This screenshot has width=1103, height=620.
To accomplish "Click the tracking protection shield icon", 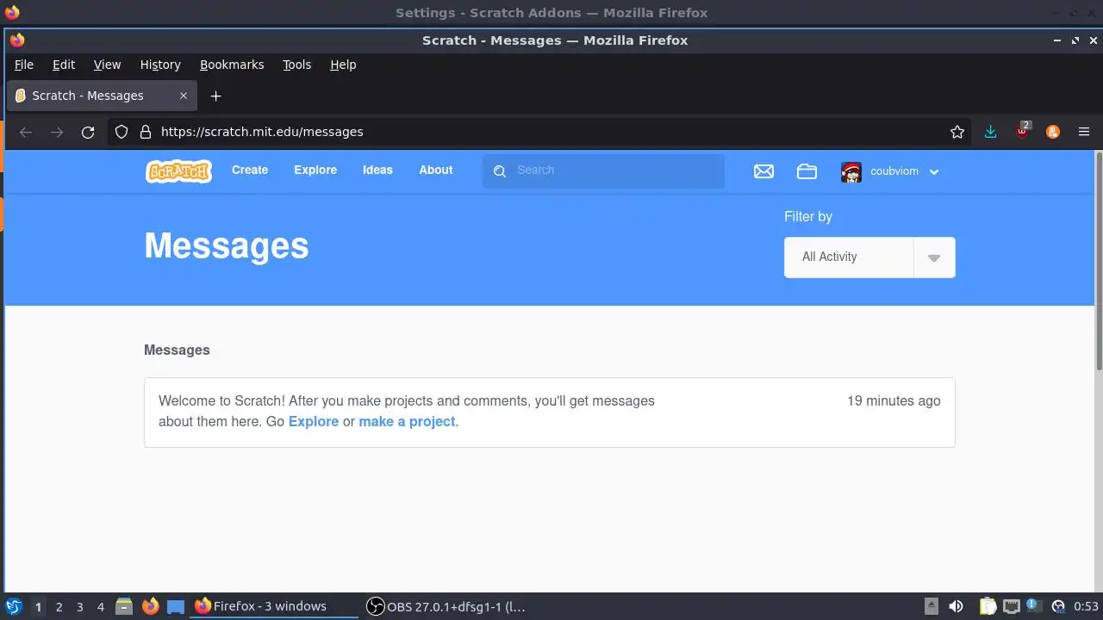I will 122,132.
